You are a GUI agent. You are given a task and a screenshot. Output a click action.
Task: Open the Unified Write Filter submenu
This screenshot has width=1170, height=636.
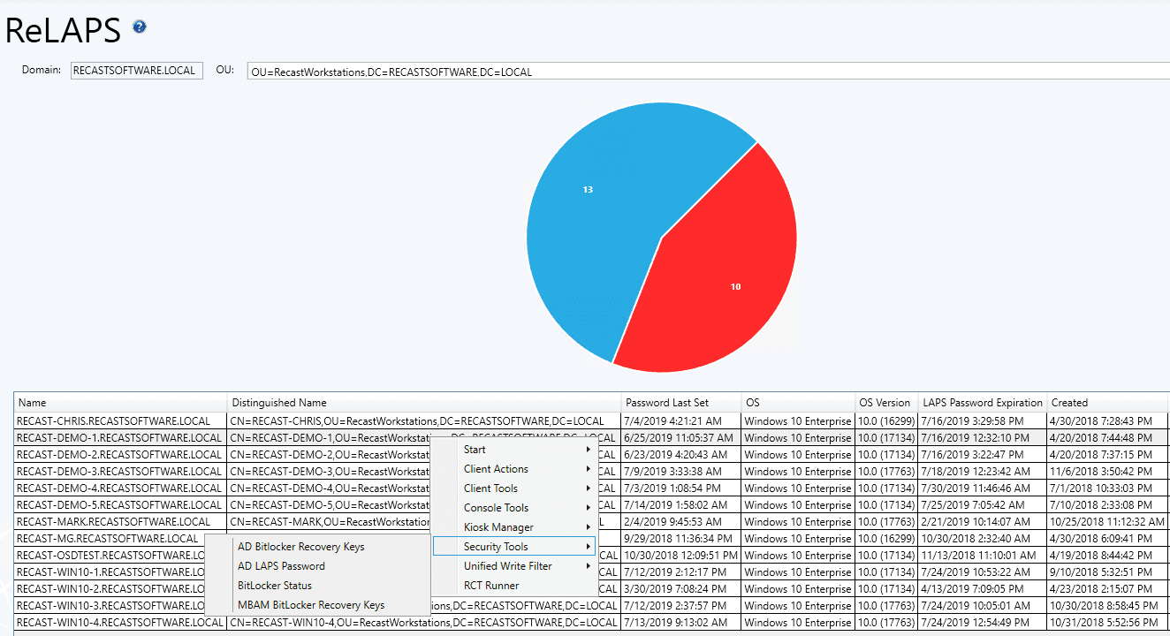(514, 566)
